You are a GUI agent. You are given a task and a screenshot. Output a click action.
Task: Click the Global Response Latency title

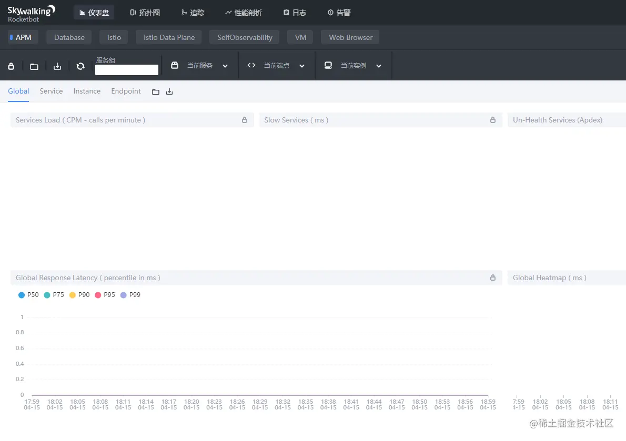(88, 278)
